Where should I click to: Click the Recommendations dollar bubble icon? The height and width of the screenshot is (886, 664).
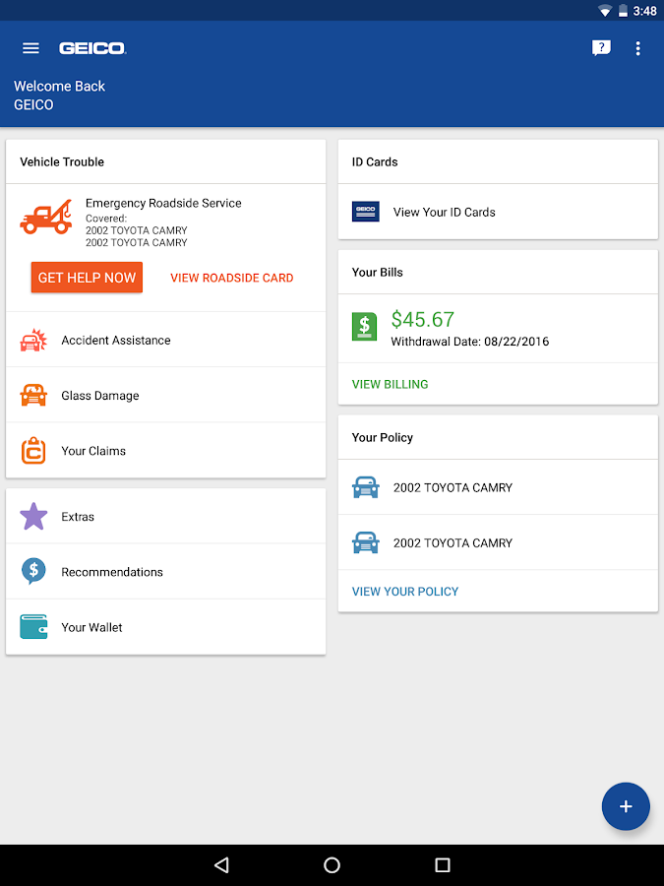tap(33, 571)
